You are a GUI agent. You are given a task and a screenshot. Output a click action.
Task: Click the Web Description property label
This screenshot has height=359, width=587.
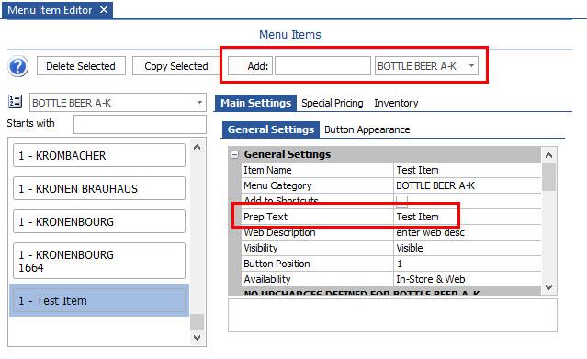279,232
